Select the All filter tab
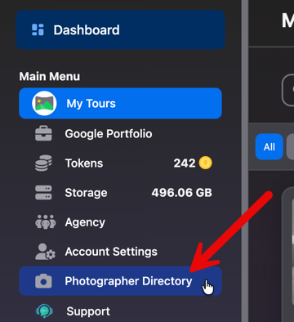 click(269, 147)
